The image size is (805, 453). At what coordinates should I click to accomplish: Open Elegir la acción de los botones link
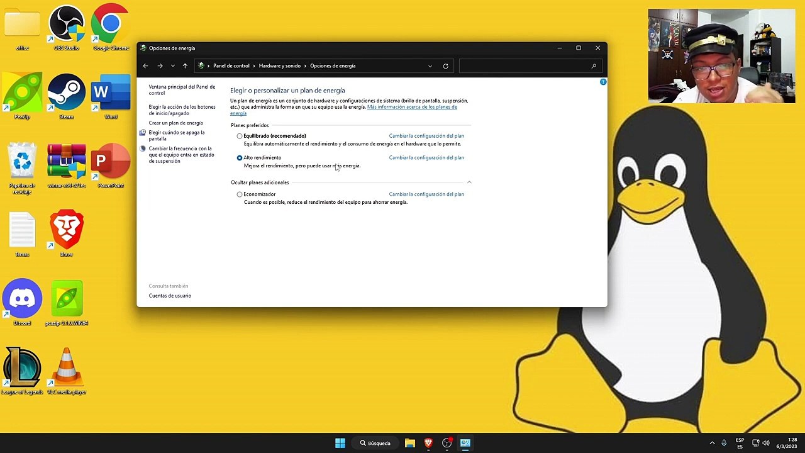182,110
